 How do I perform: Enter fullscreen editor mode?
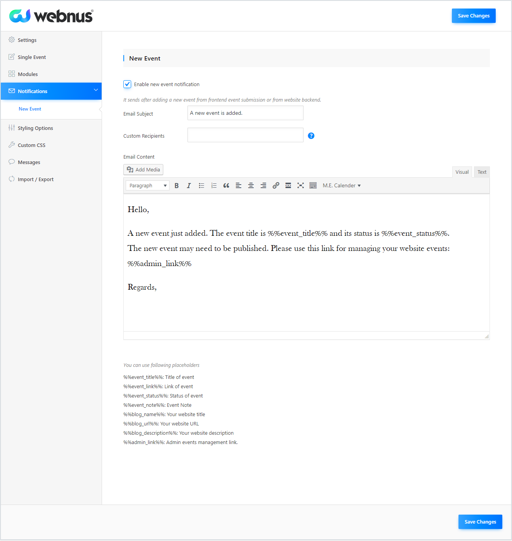(301, 186)
